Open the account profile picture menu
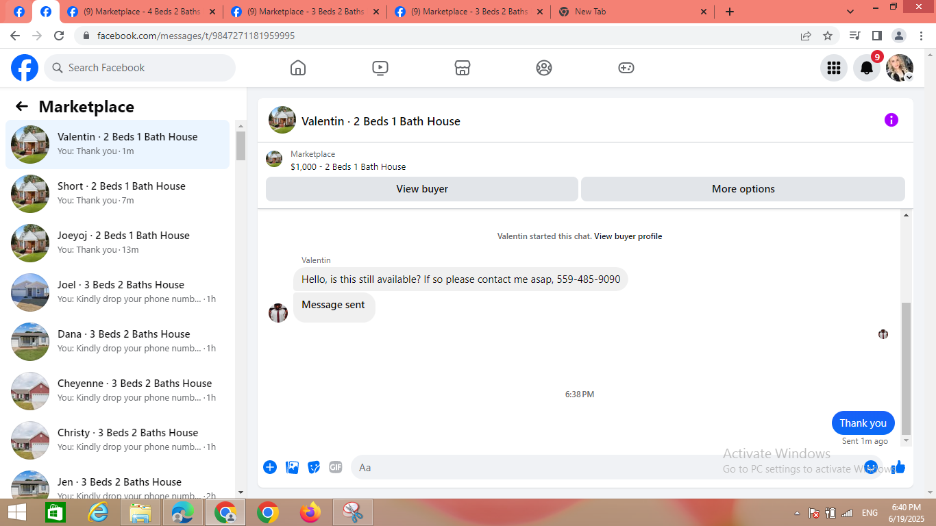 (x=900, y=68)
